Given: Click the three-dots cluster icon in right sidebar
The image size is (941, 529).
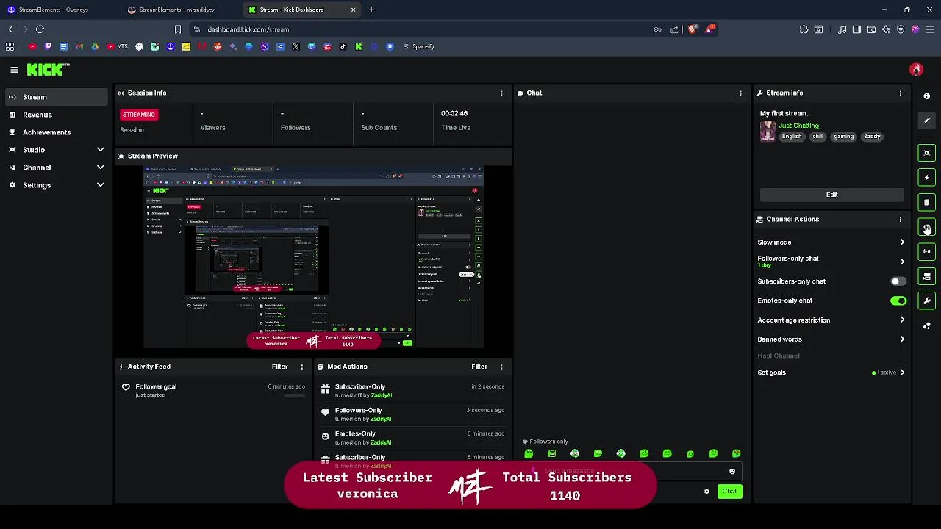Looking at the screenshot, I should (927, 325).
